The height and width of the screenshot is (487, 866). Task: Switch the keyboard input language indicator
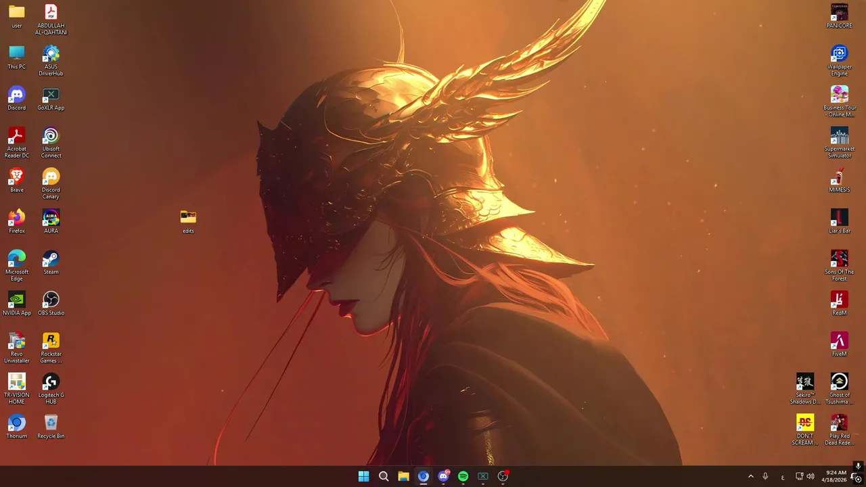point(783,476)
